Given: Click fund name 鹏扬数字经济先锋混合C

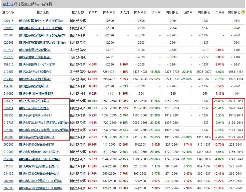Looking at the screenshot, I should [35, 72].
